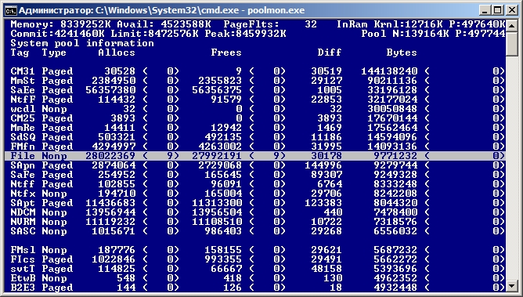Click the SApt tag entry
This screenshot has height=297, width=523.
[x=23, y=203]
